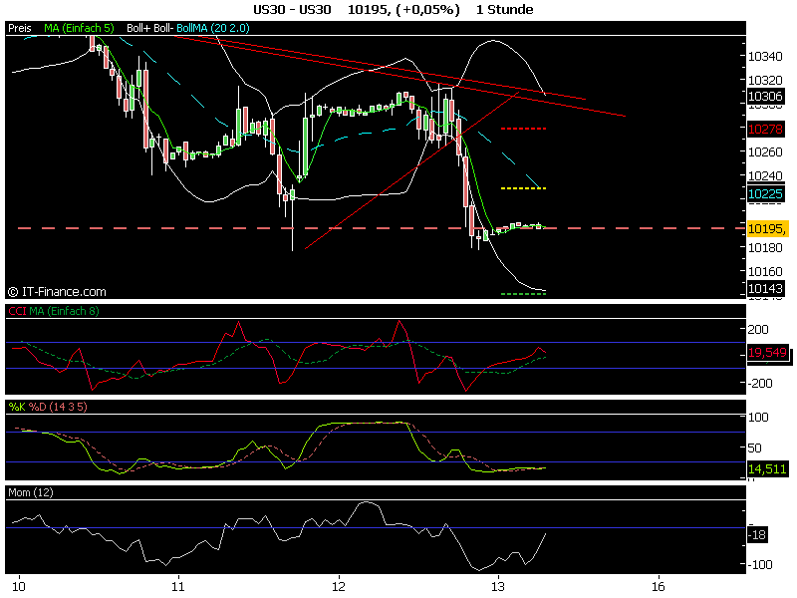Select the Mom (12) indicator label
This screenshot has height=598, width=797.
pyautogui.click(x=31, y=492)
